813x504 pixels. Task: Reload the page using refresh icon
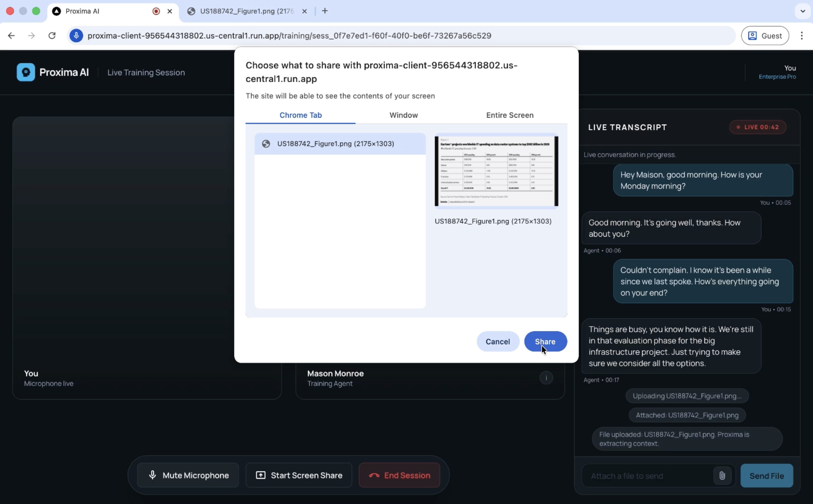tap(52, 36)
